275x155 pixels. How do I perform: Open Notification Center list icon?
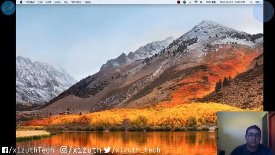point(257,2)
